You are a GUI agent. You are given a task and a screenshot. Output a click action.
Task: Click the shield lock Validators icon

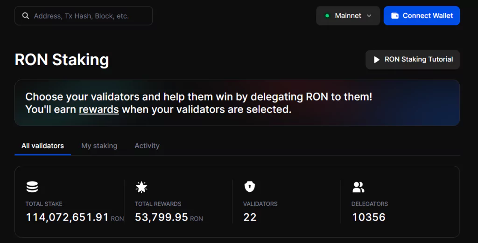point(250,186)
